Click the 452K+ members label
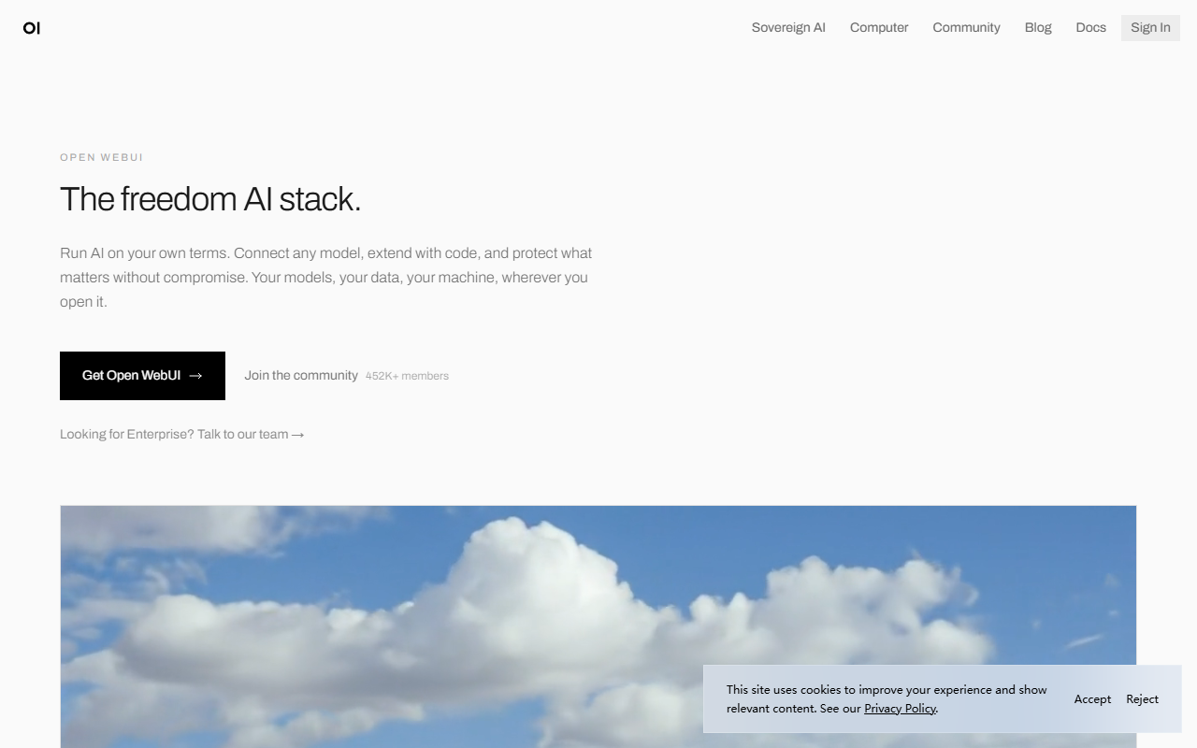 pos(407,376)
